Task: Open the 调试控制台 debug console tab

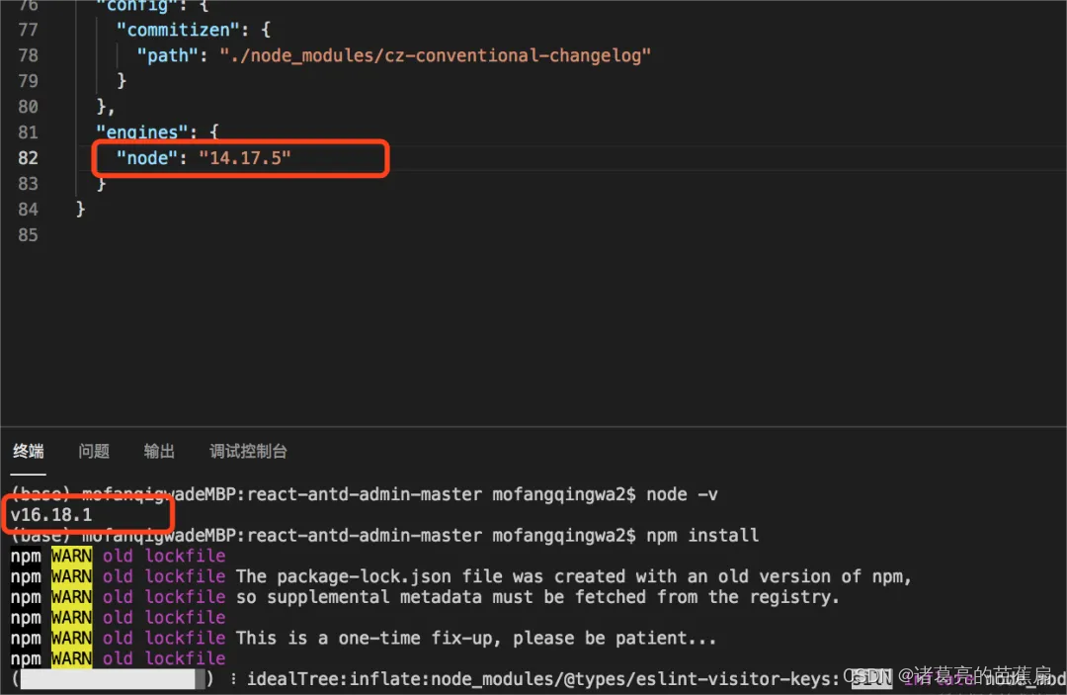Action: tap(248, 452)
